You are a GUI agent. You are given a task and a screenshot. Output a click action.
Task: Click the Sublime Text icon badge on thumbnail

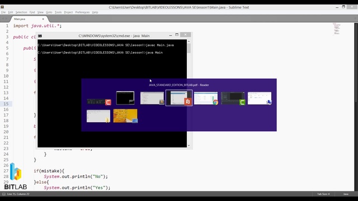point(162,102)
